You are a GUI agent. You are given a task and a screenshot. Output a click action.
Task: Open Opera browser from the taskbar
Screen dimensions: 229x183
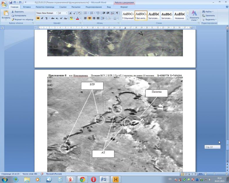pos(94,179)
